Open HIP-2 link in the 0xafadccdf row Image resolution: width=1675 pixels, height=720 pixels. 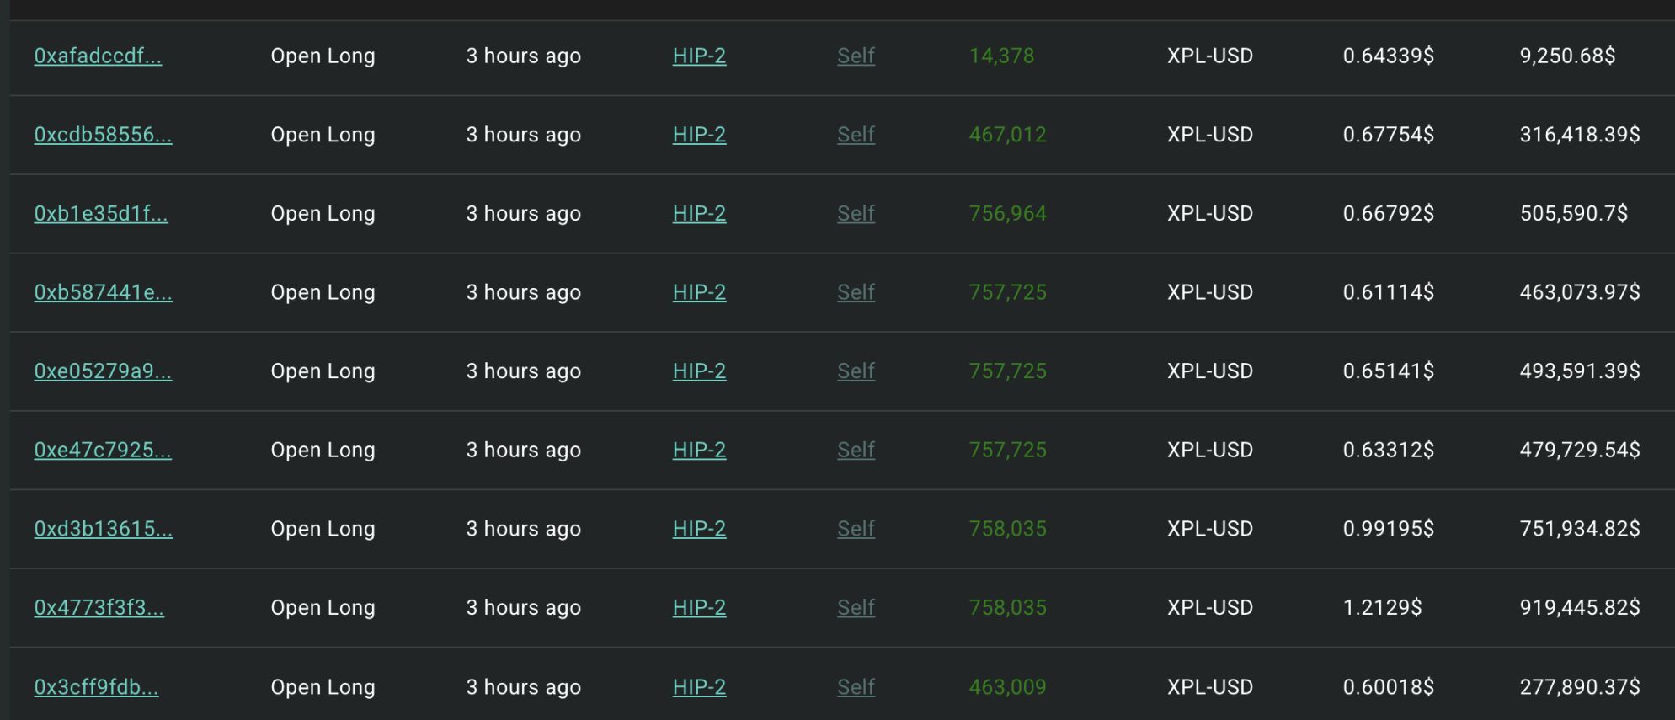[699, 56]
